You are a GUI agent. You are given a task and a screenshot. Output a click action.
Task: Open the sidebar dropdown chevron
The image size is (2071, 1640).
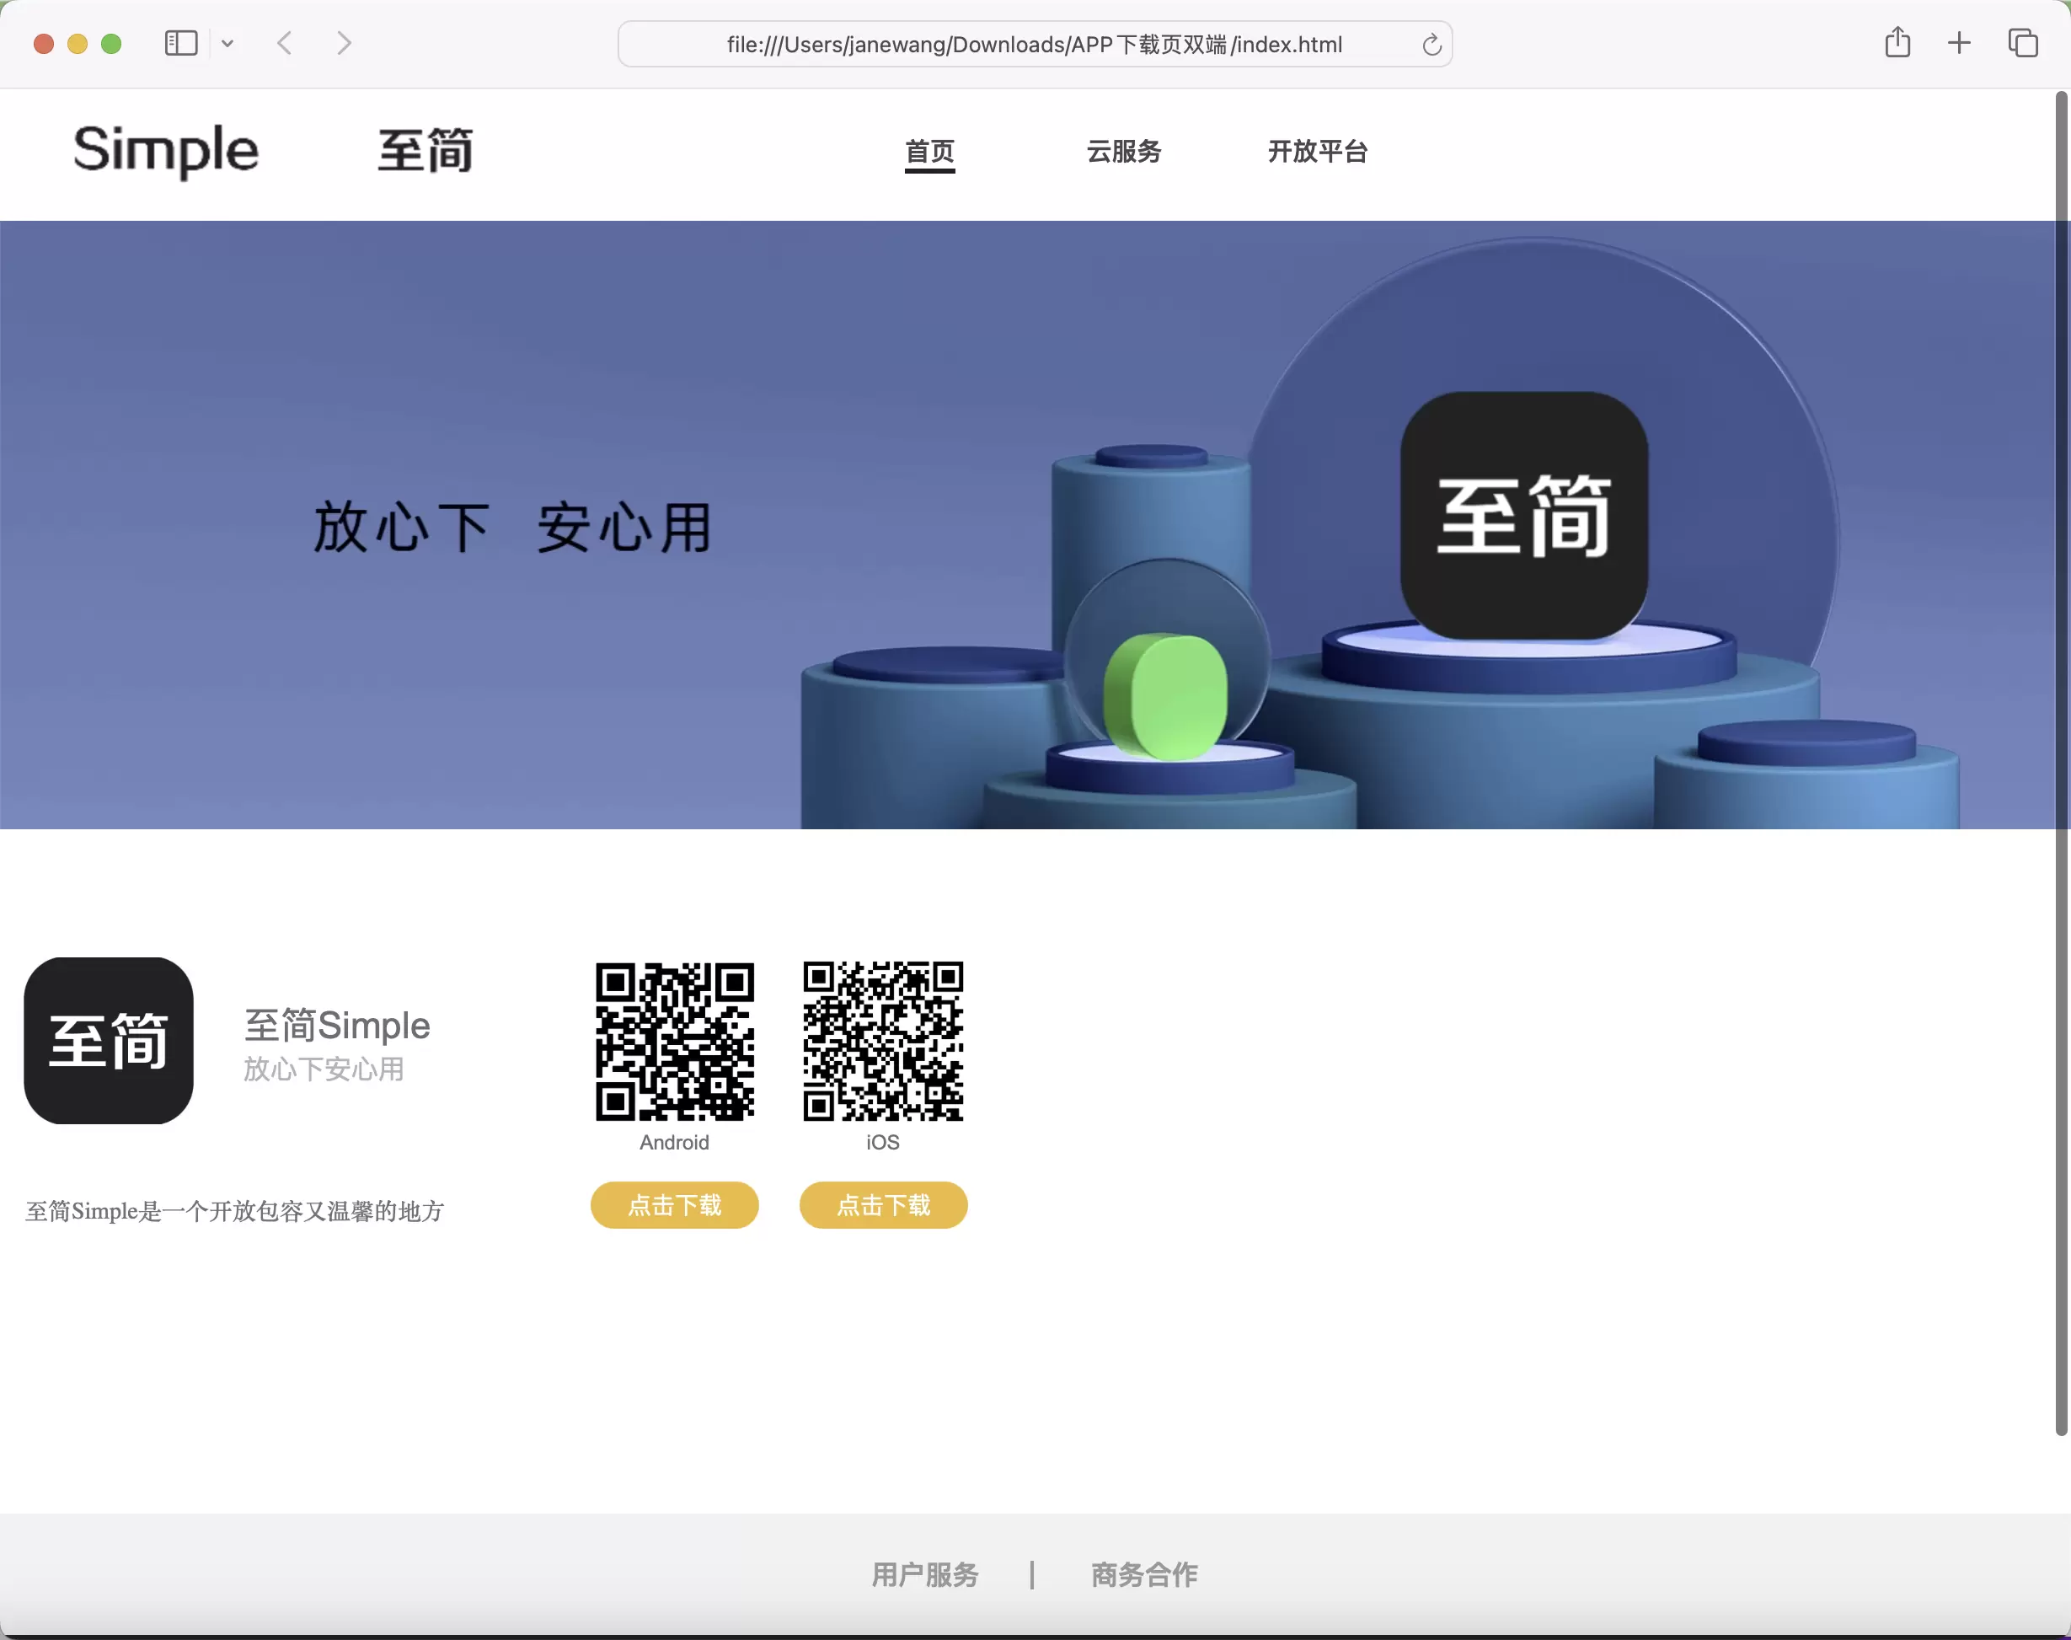227,43
